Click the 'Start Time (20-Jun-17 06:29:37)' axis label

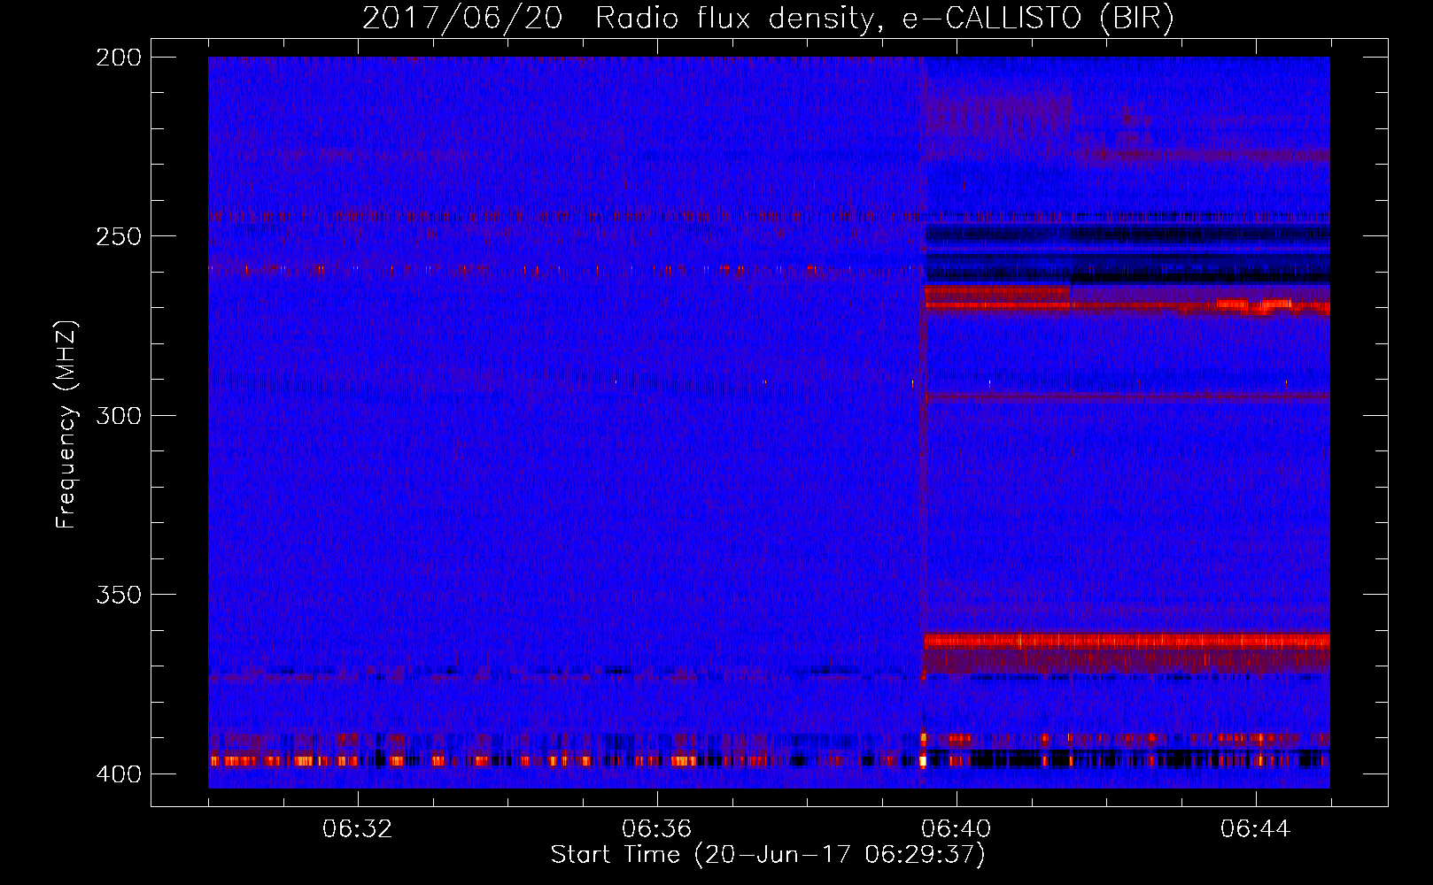click(x=768, y=855)
